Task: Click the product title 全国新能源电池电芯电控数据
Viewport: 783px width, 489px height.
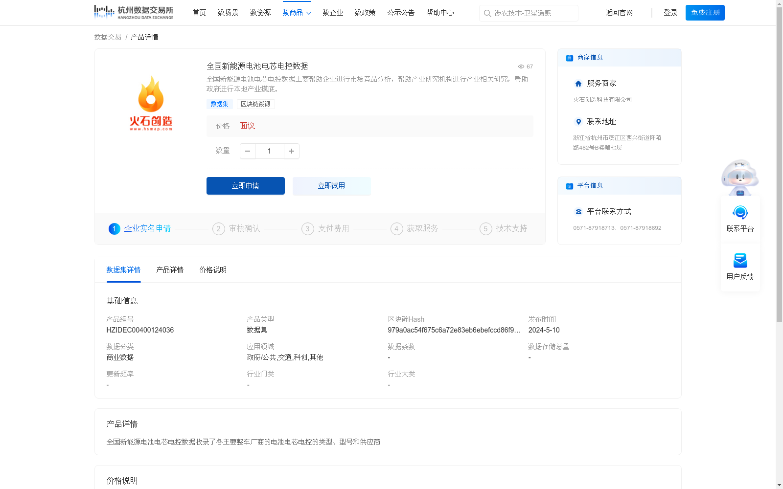Action: 257,66
